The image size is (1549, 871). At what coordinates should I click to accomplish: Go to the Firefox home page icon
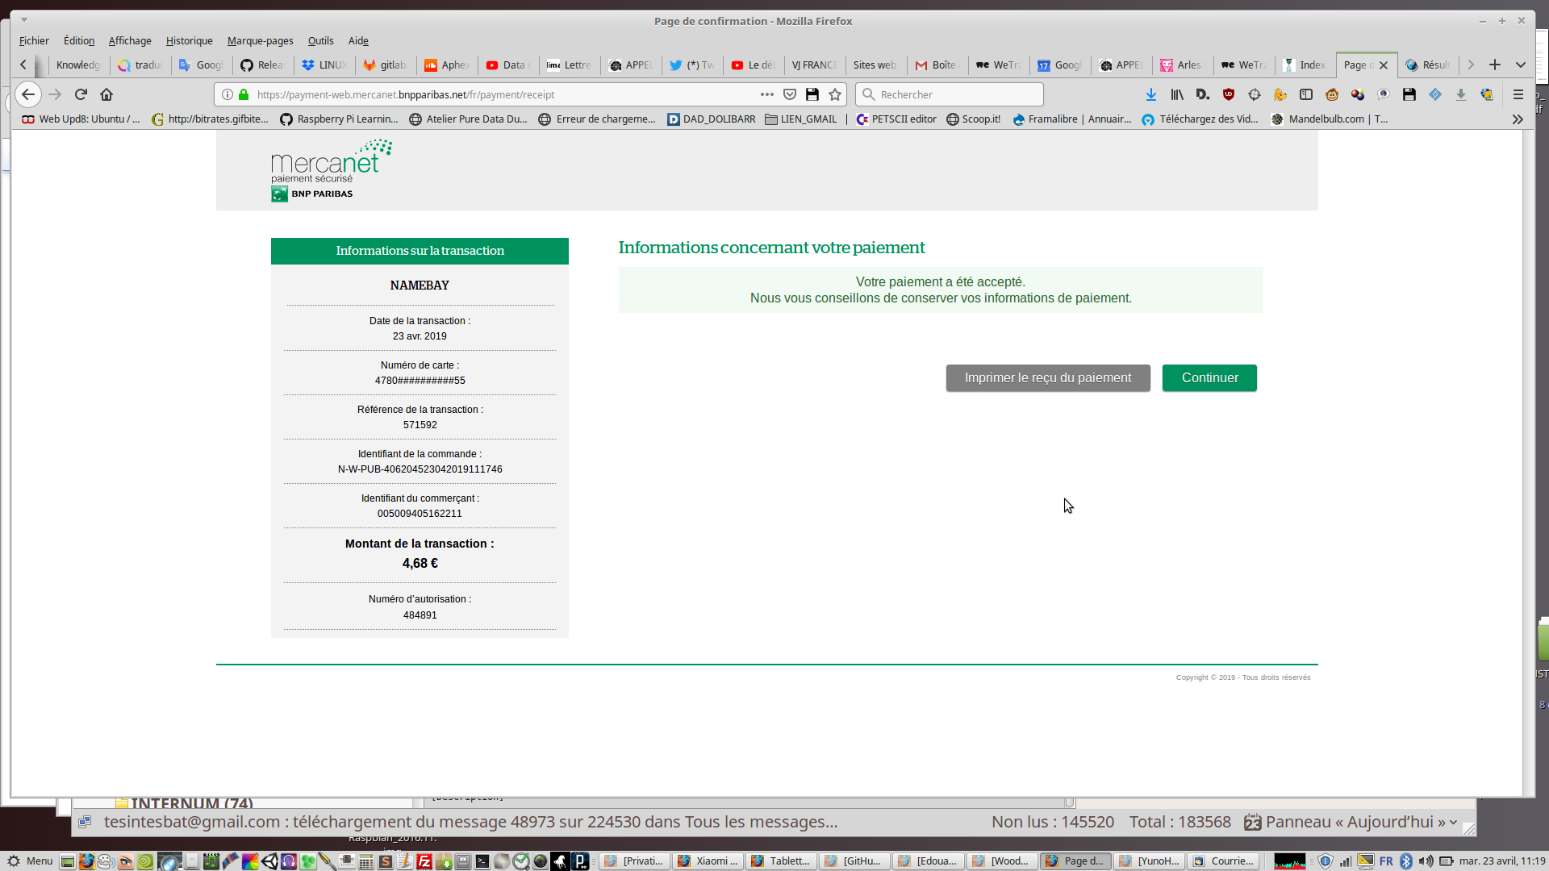click(106, 94)
